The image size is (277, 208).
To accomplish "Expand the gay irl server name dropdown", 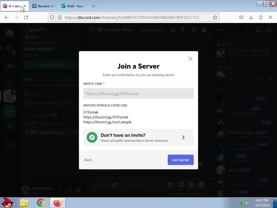I will pyautogui.click(x=77, y=30).
